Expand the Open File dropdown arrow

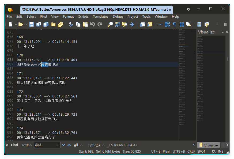27,24
